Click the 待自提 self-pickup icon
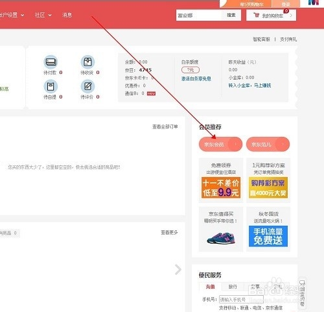The height and width of the screenshot is (312, 324). click(x=51, y=86)
